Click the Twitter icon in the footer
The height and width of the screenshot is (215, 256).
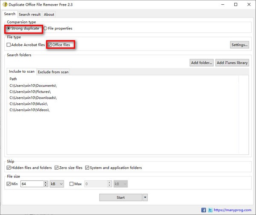click(x=209, y=210)
